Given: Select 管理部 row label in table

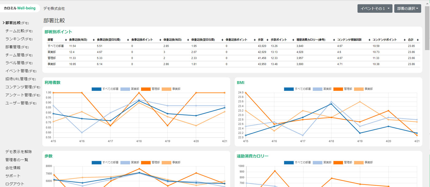Looking at the screenshot, I should tap(51, 58).
